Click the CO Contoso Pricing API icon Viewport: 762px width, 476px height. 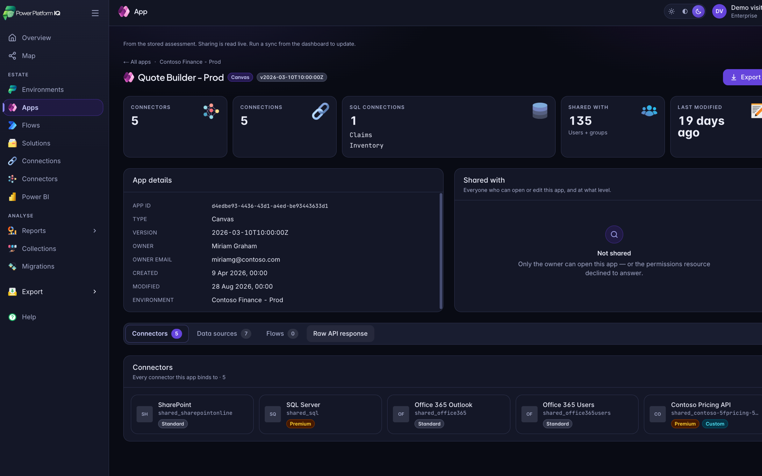658,414
